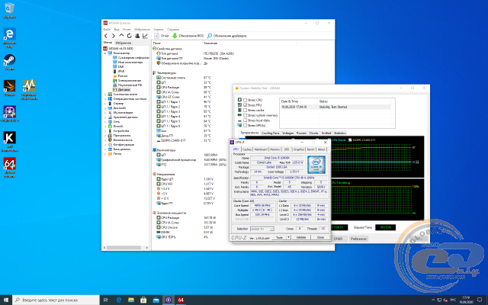Open Microsoft Edge desktop shortcut
The height and width of the screenshot is (305, 488).
point(9,38)
